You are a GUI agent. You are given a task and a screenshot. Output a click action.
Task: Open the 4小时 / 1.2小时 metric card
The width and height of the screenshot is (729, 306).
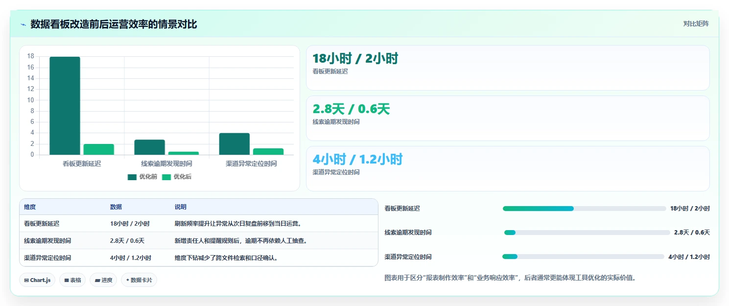click(x=508, y=168)
